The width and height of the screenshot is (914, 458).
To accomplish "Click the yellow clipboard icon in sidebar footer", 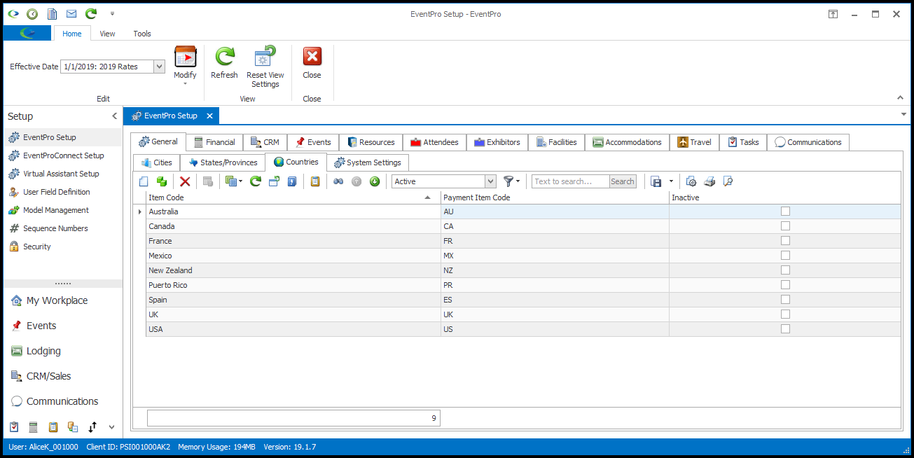I will pyautogui.click(x=53, y=426).
